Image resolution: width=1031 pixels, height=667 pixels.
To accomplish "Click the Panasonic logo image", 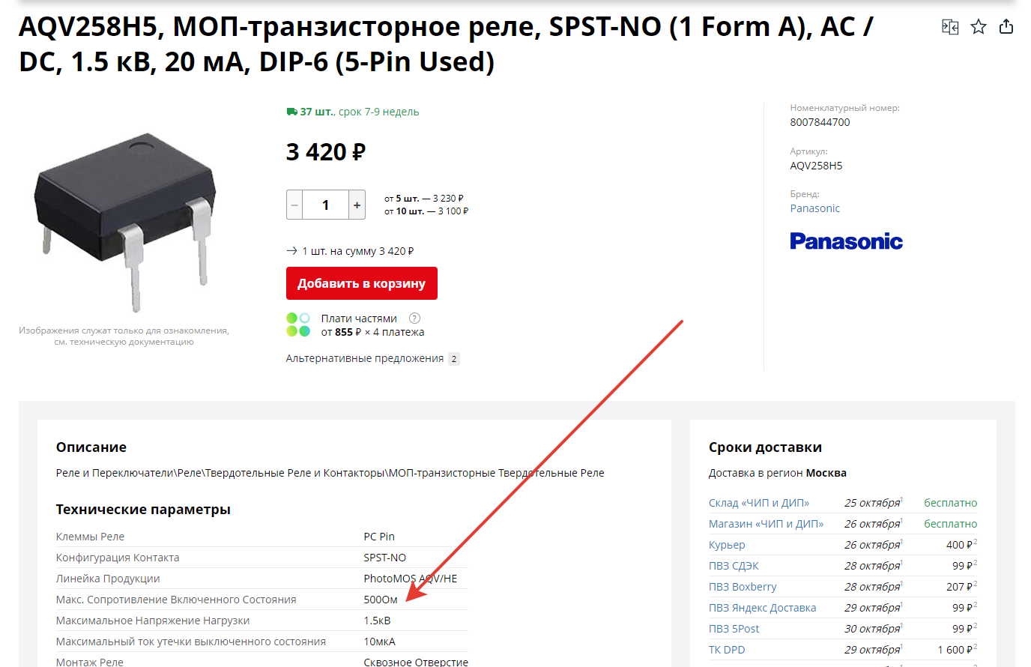I will [846, 241].
